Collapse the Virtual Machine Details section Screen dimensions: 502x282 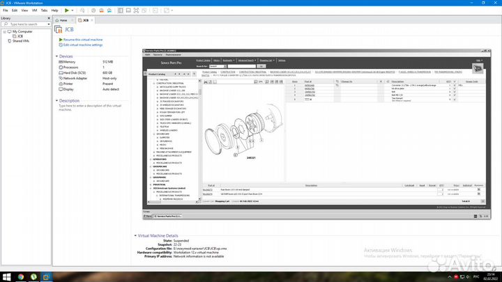click(136, 236)
